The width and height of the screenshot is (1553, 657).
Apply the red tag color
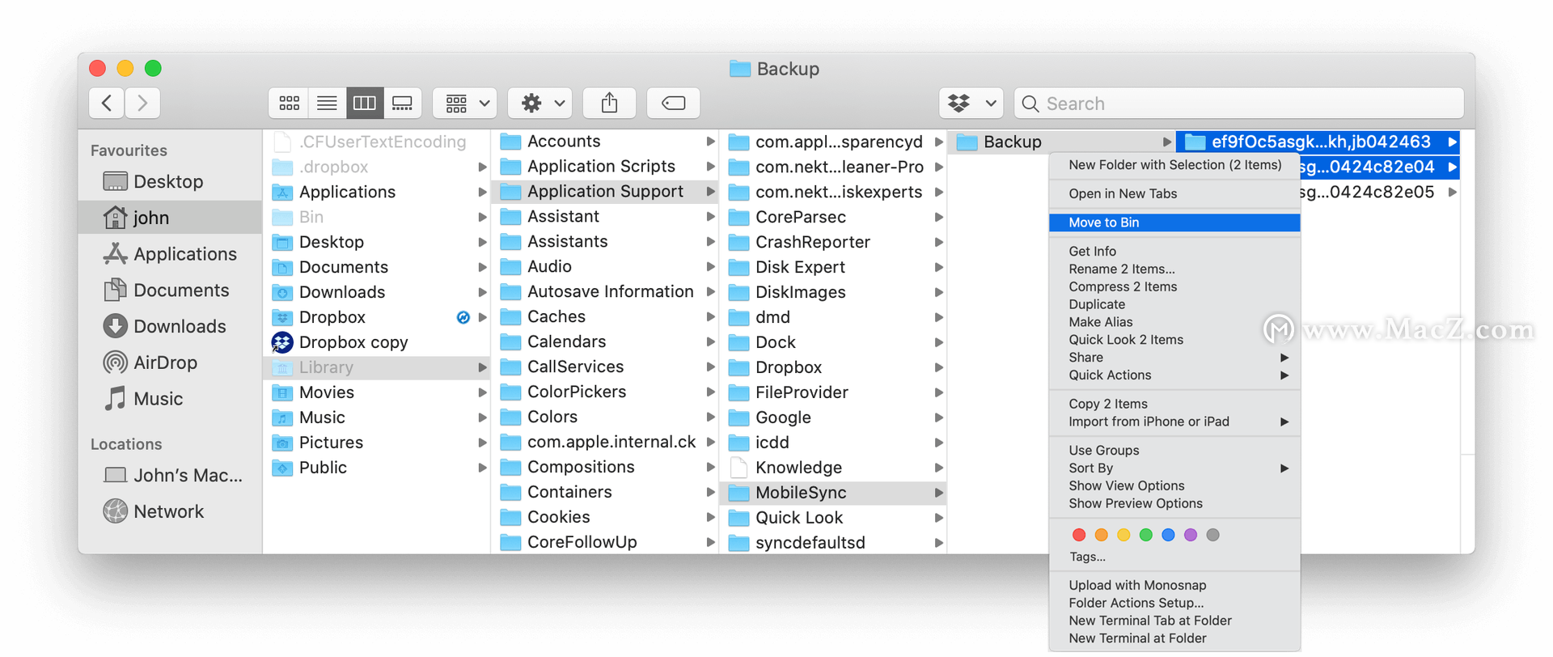pos(1078,535)
